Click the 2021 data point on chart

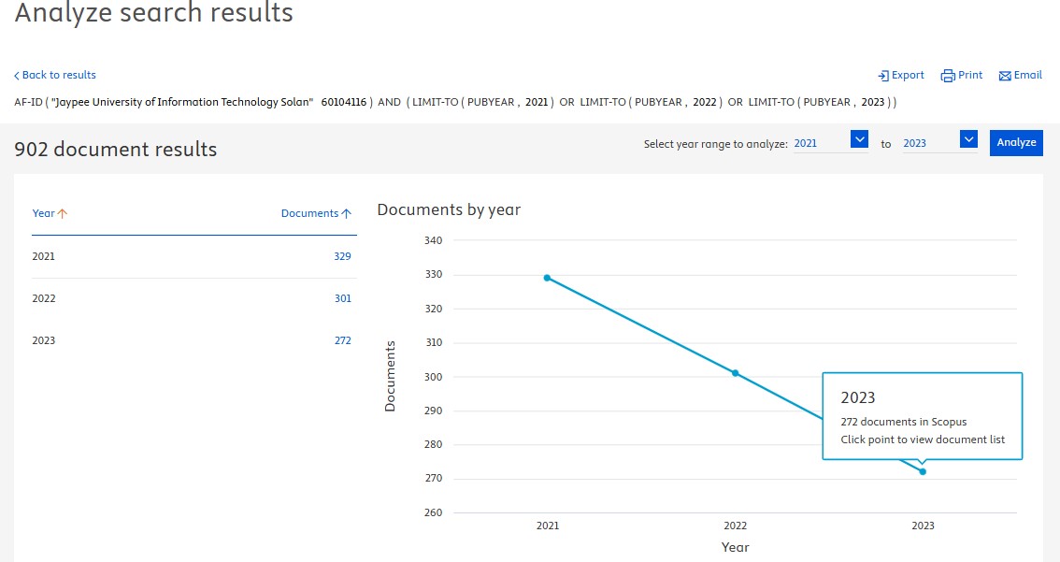[547, 278]
